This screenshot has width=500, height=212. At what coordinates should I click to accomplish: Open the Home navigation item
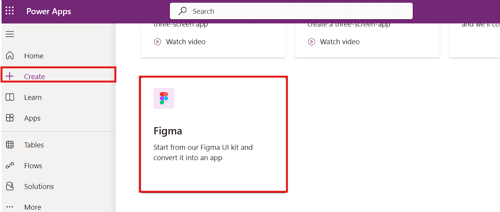tap(34, 56)
